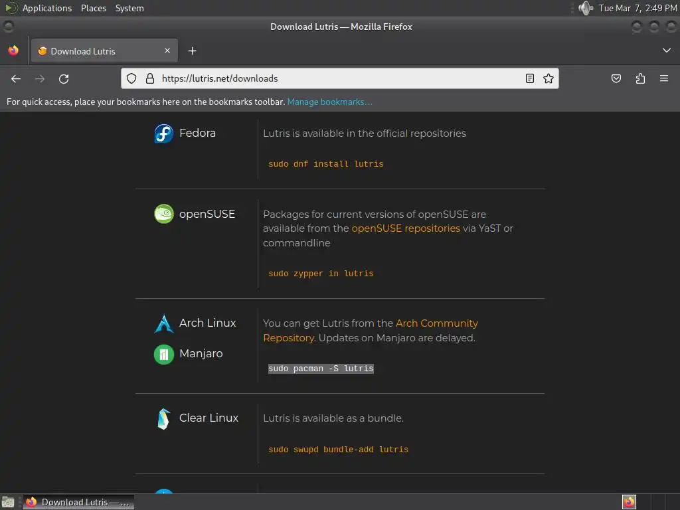Click the Arch Linux heading text
This screenshot has height=510, width=680.
coord(208,323)
